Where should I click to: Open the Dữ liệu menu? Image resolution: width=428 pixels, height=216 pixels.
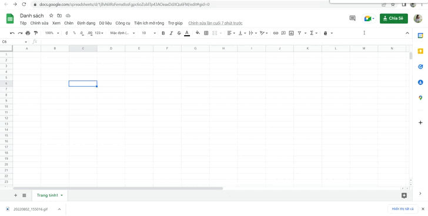[105, 23]
